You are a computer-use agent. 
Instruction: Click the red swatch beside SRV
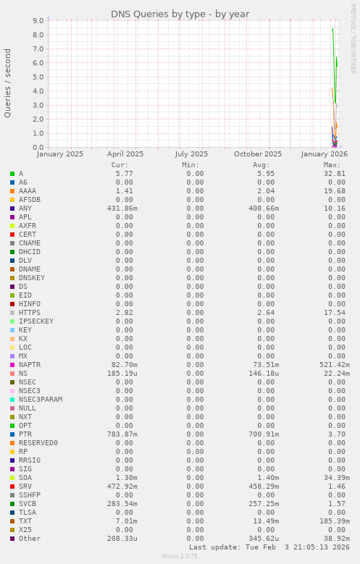[12, 487]
